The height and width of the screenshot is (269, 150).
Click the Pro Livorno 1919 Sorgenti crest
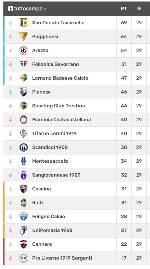pos(24,258)
